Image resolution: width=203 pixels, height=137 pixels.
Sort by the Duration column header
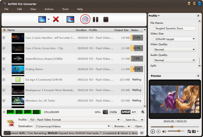(x=81, y=30)
